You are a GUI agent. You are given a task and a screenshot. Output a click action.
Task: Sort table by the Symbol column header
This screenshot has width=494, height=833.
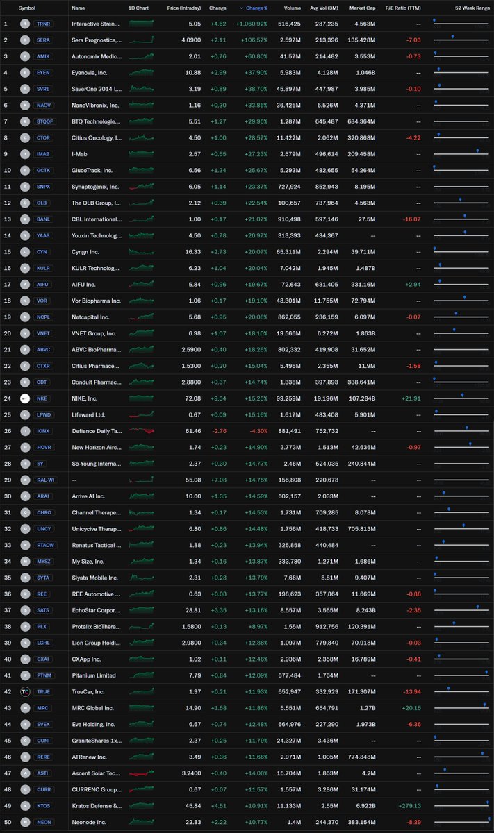[x=26, y=8]
